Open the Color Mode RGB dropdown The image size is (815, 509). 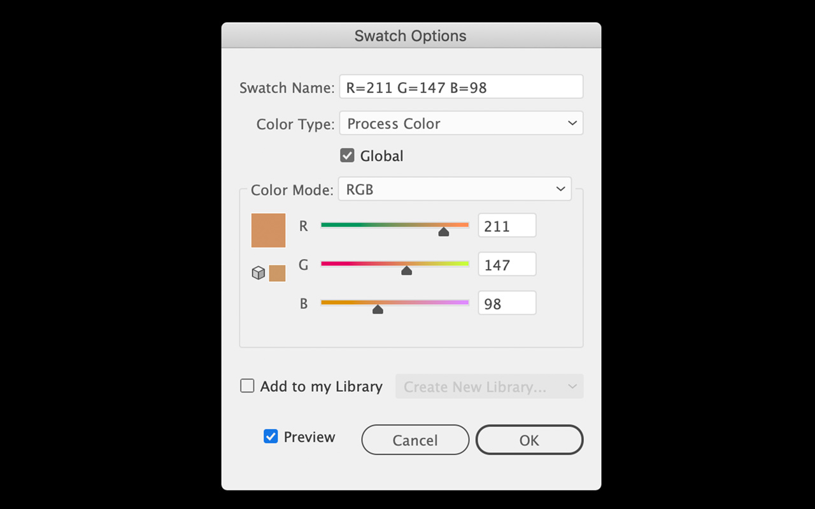point(455,189)
